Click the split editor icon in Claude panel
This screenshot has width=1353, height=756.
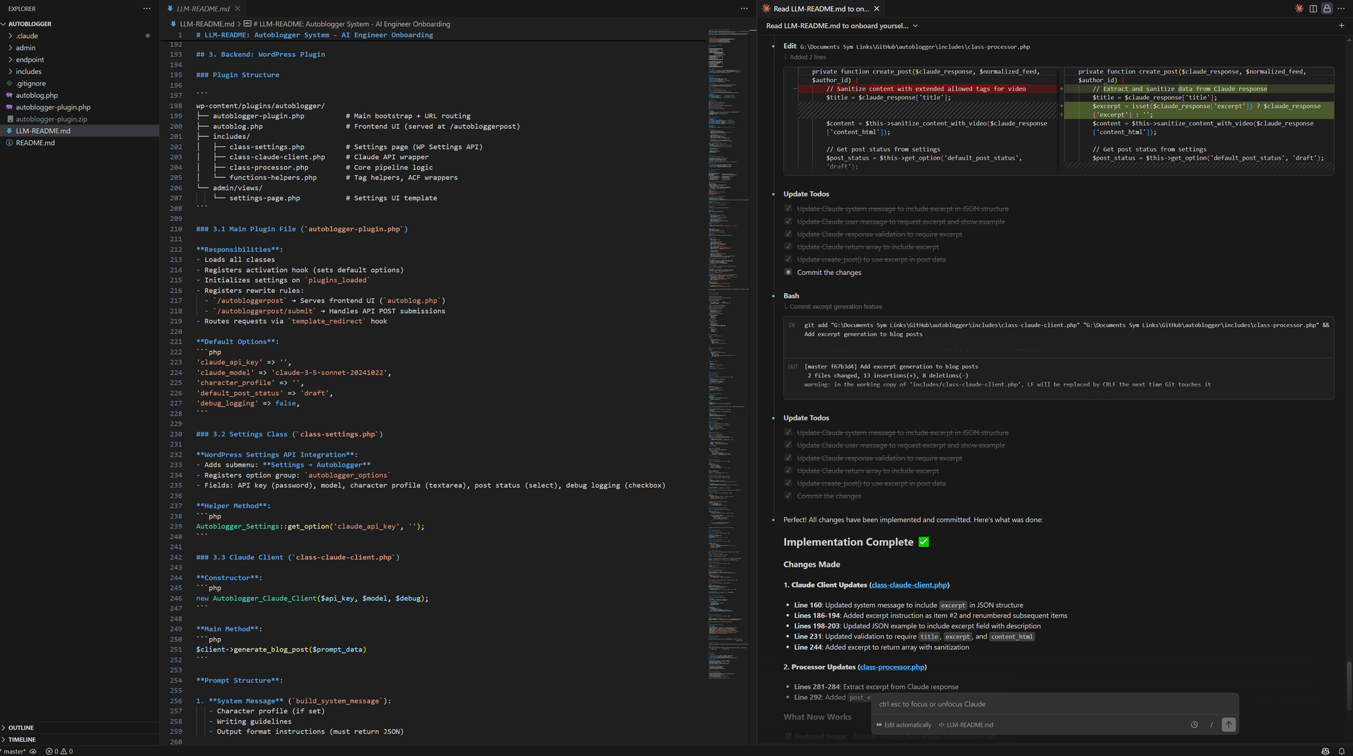[1313, 9]
